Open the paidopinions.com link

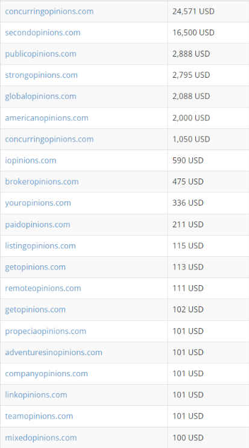tap(37, 224)
